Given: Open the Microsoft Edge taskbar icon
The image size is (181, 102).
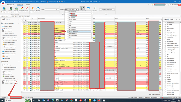Looking at the screenshot, I should tap(53, 100).
